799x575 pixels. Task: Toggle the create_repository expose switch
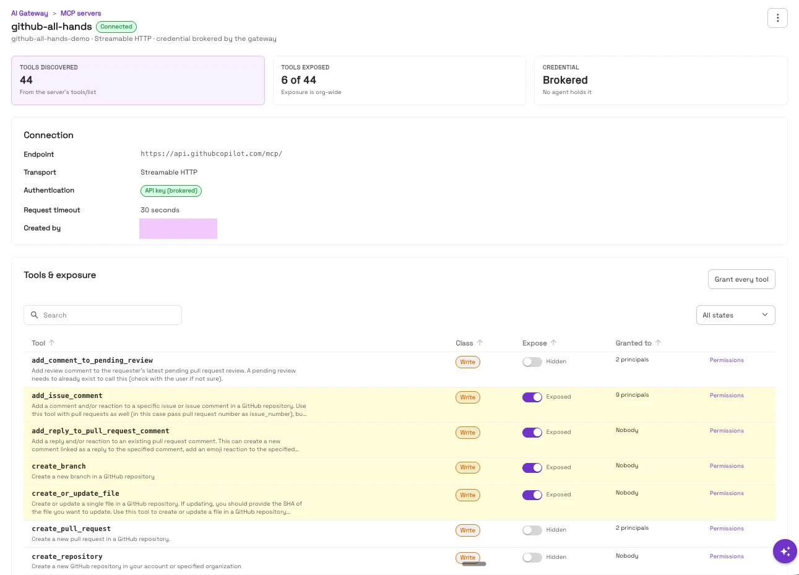click(532, 558)
